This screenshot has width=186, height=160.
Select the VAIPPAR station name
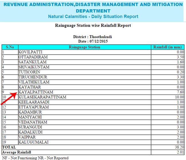click(27, 137)
